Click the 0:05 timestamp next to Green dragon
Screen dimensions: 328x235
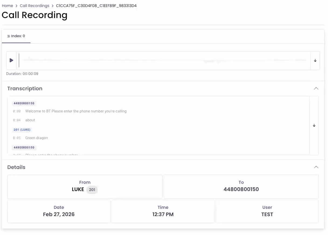tap(17, 138)
